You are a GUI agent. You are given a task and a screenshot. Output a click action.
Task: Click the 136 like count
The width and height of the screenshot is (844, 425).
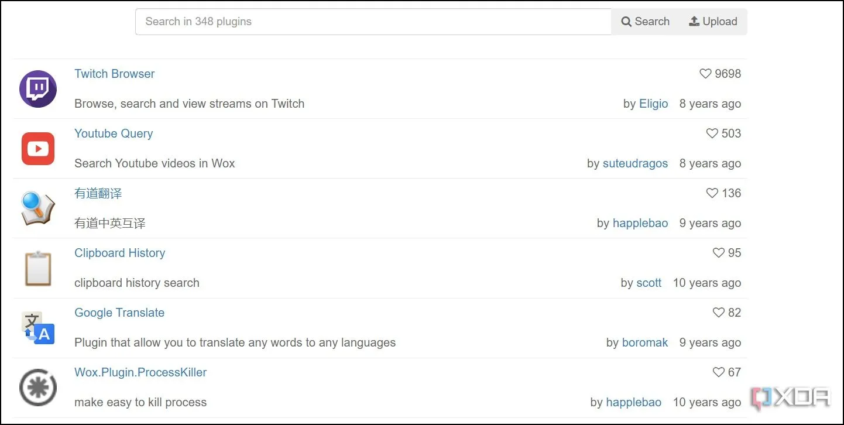point(732,193)
